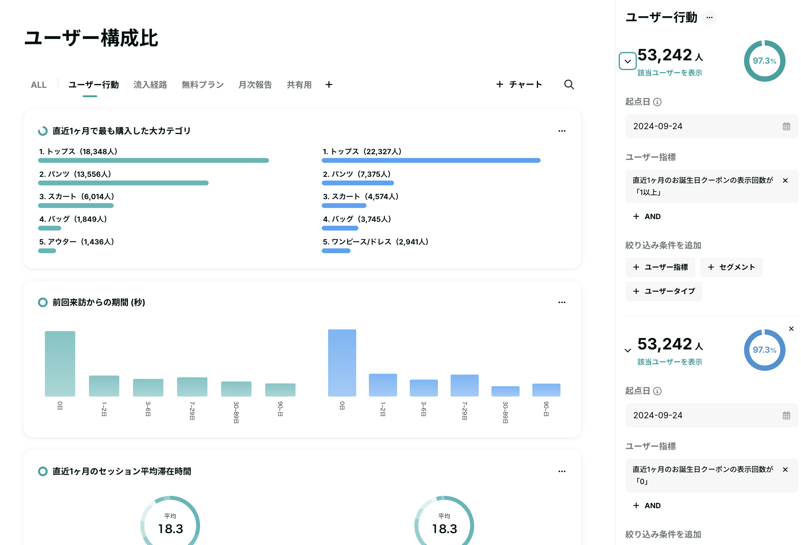The width and height of the screenshot is (801, 545).
Task: Open the search magnifier icon
Action: (569, 84)
